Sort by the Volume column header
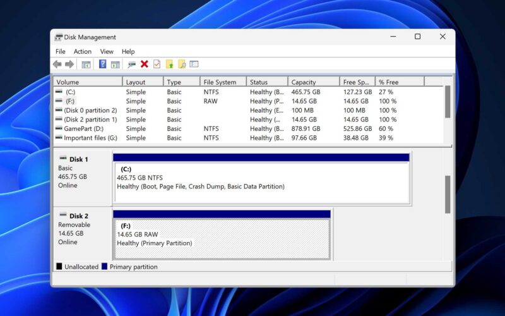This screenshot has height=316, width=505. click(x=88, y=82)
